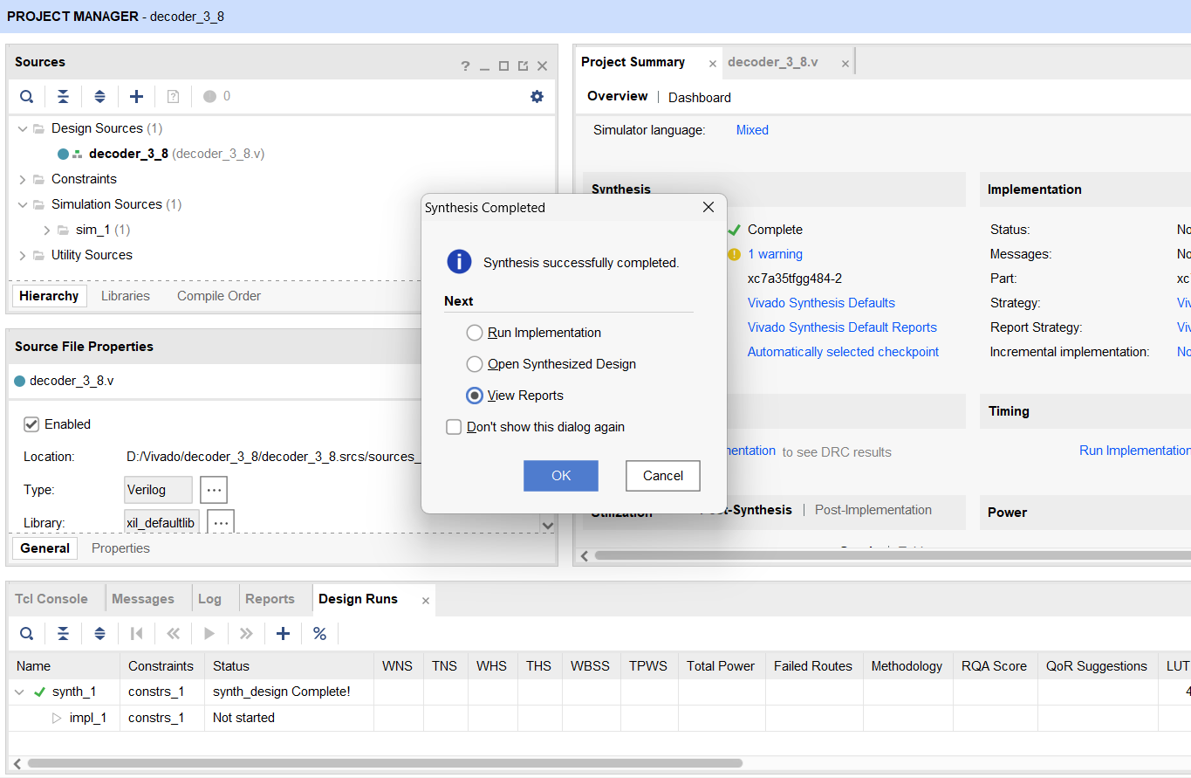Expand the Constraints tree node

tap(23, 179)
